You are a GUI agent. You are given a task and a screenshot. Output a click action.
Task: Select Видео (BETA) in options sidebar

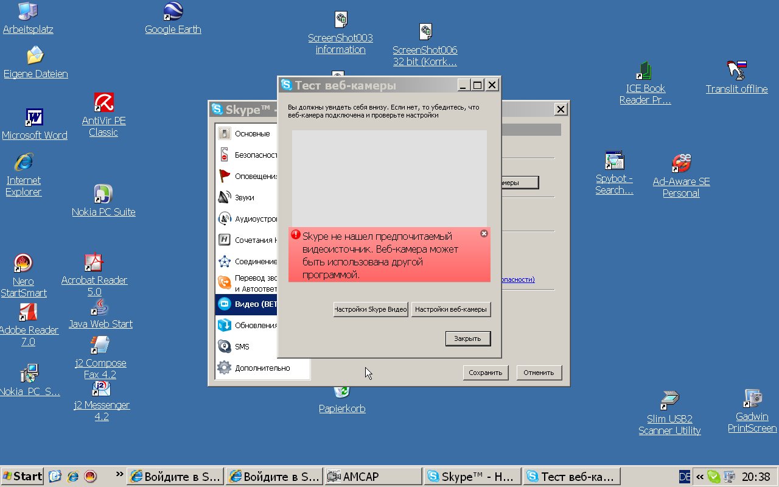click(x=246, y=304)
